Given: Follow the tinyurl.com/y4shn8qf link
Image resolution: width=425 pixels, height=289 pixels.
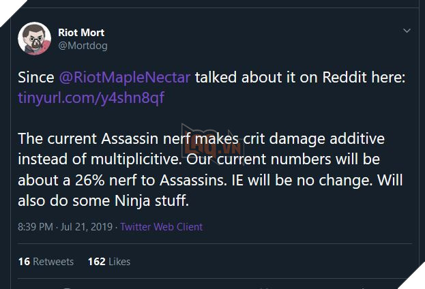Looking at the screenshot, I should 91,97.
